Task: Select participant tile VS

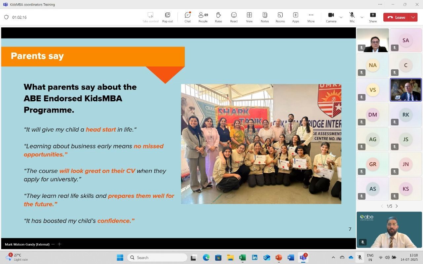Action: pos(373,90)
